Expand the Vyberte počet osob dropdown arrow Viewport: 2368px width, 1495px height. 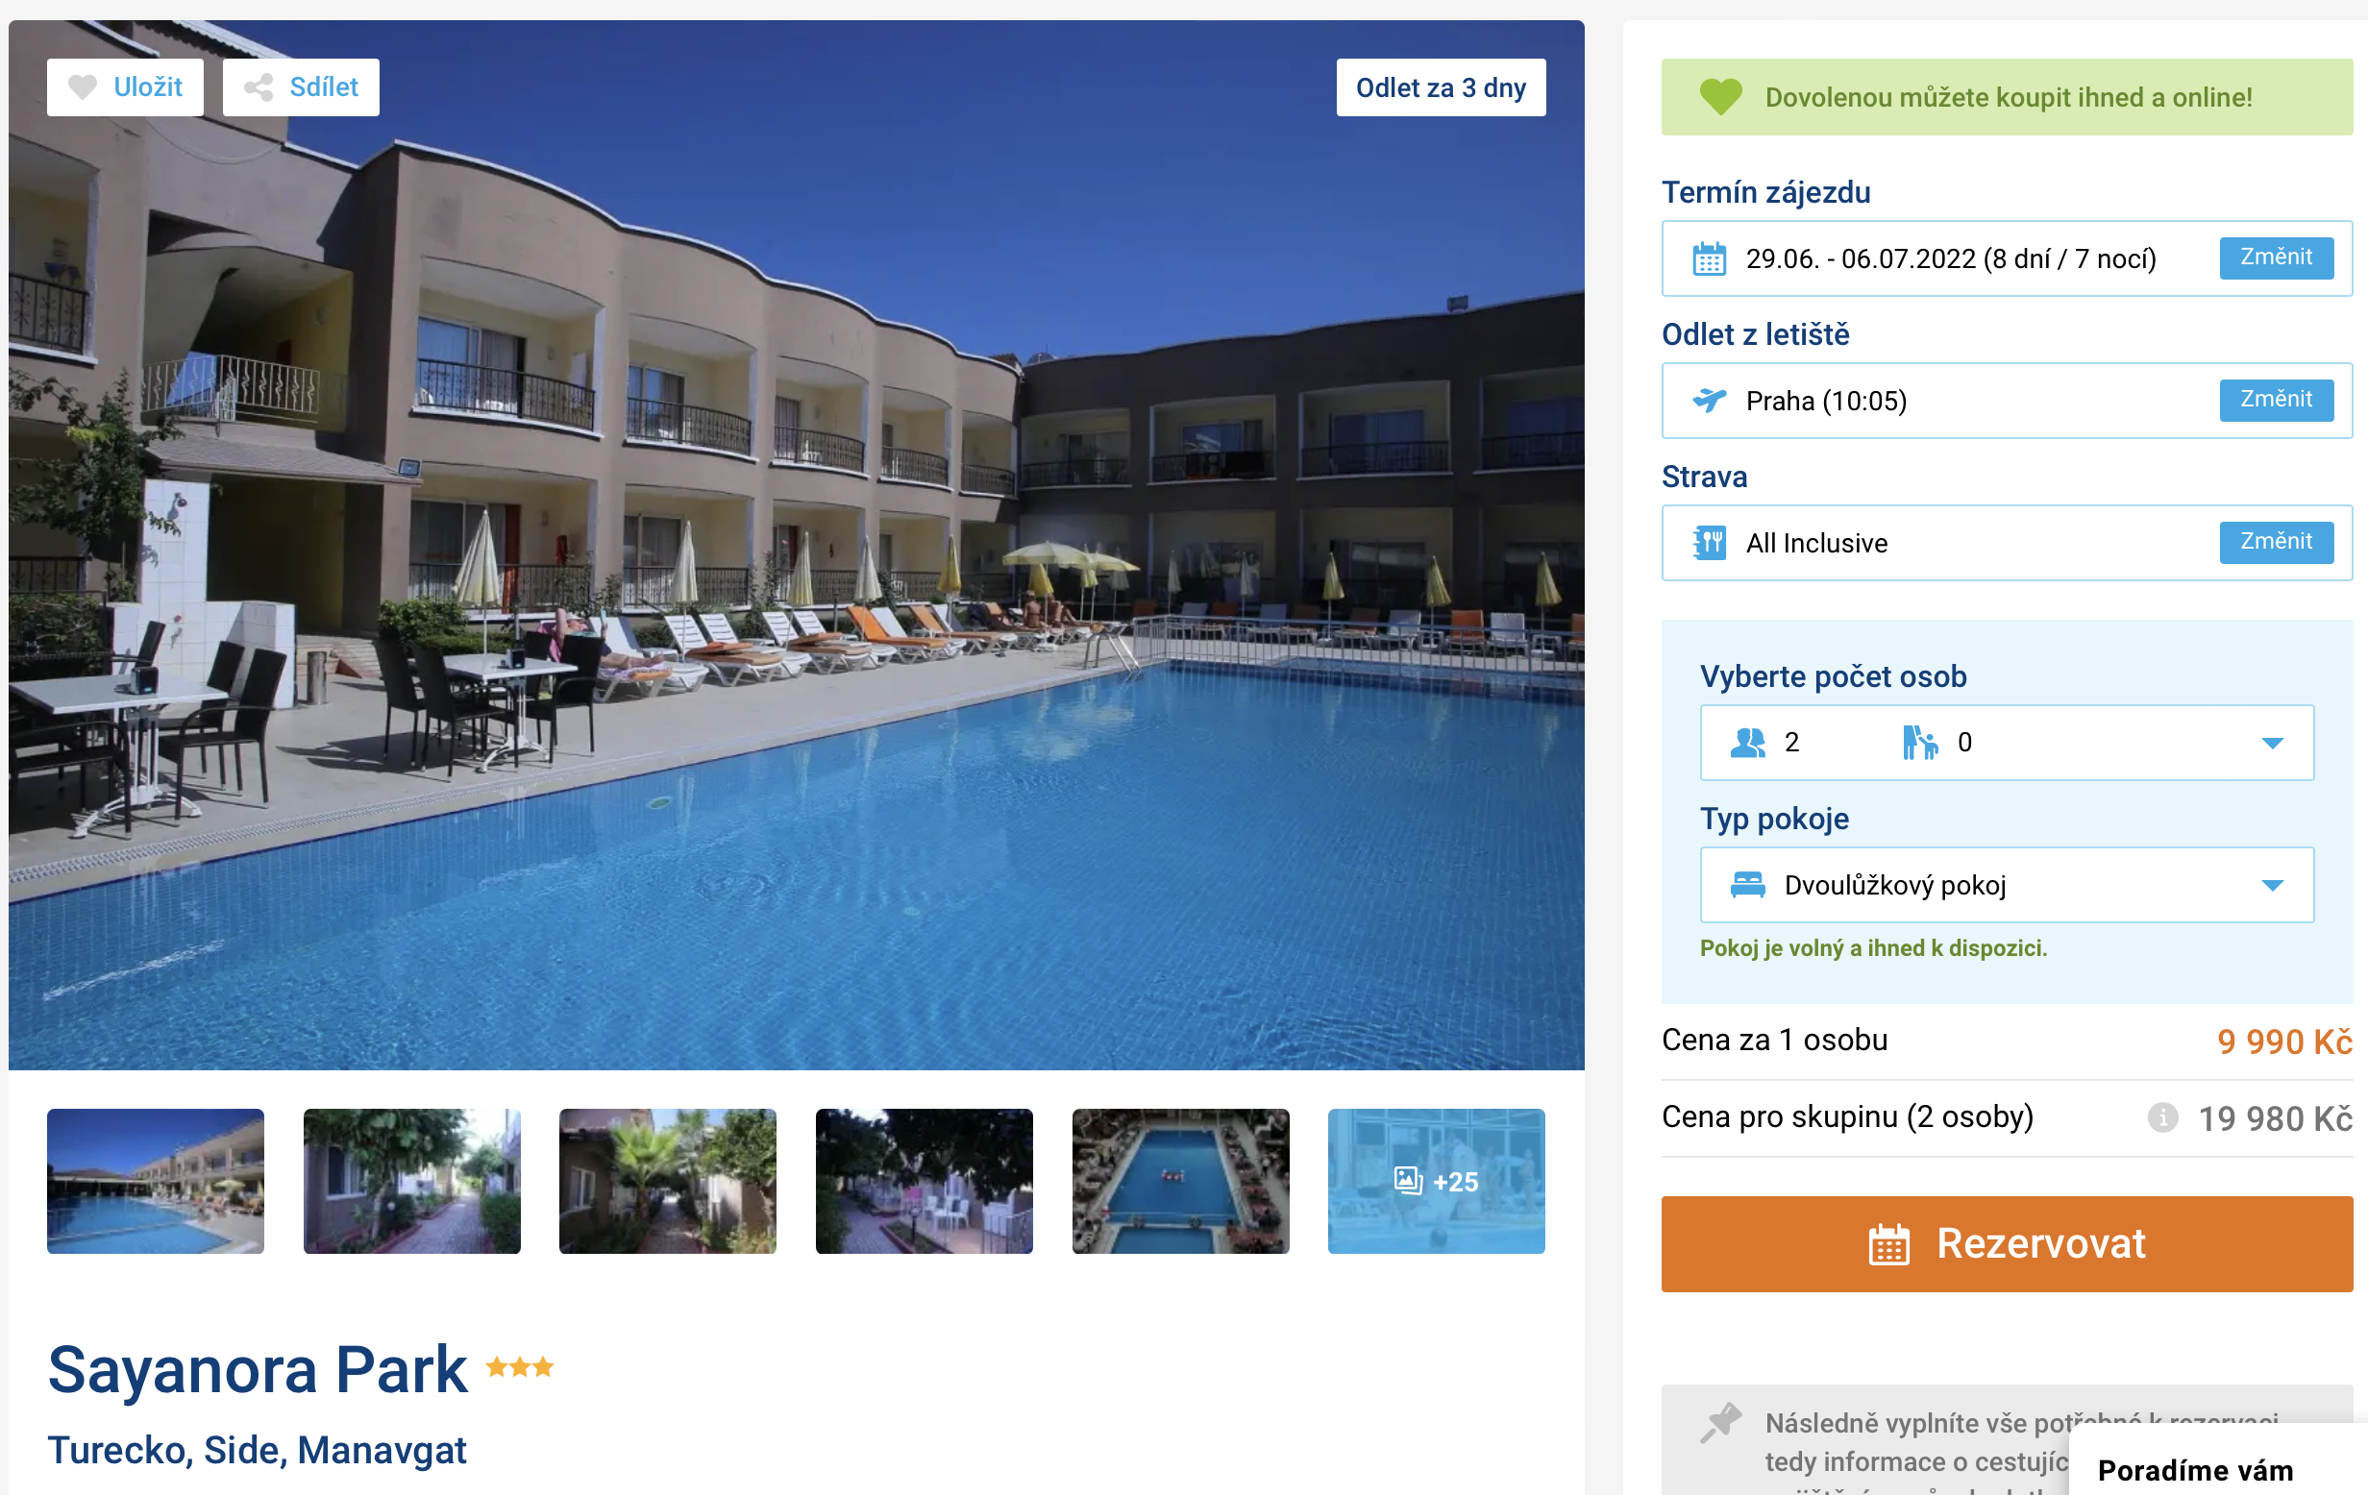(2272, 744)
